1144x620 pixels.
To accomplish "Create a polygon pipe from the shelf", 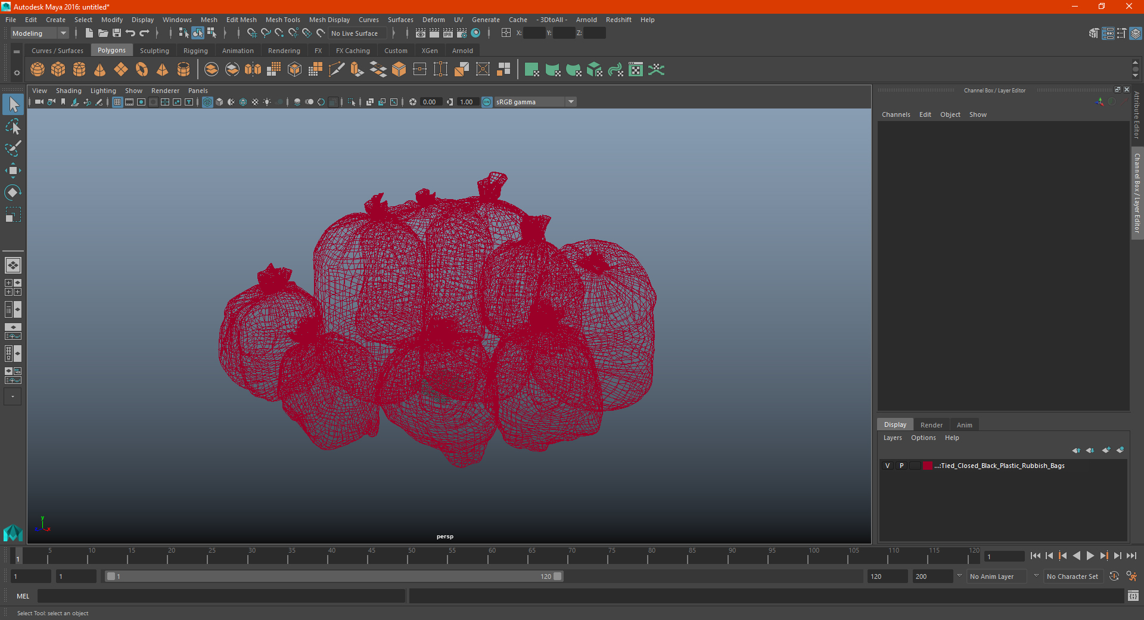I will (184, 70).
